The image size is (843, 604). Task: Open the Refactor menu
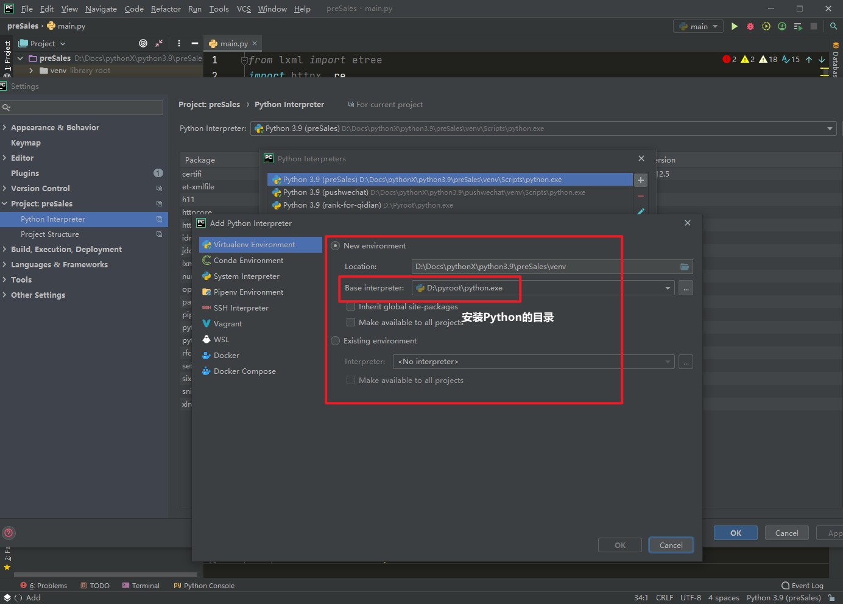166,9
